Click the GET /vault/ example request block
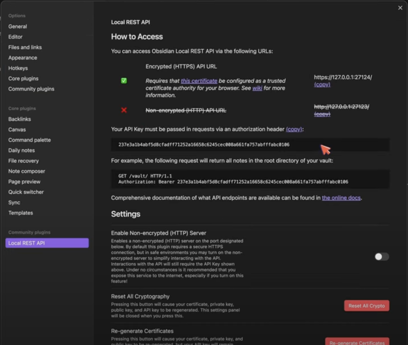This screenshot has width=408, height=345. [250, 179]
